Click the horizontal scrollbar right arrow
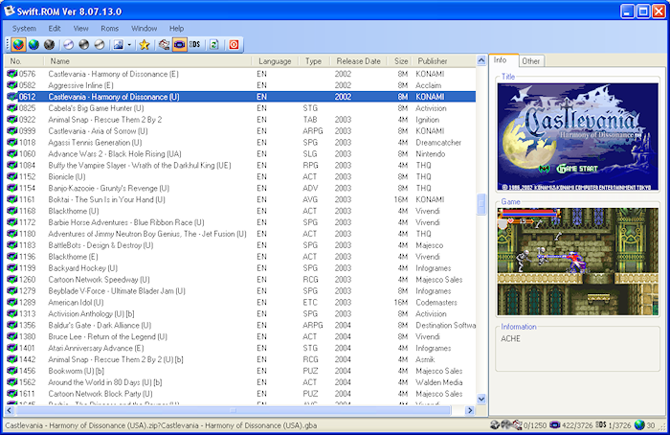Viewport: 670px width, 435px height. (470, 411)
